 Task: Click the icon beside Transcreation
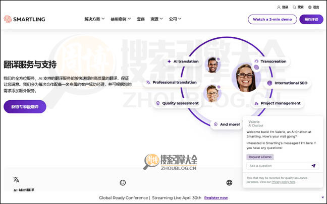[x=256, y=61]
